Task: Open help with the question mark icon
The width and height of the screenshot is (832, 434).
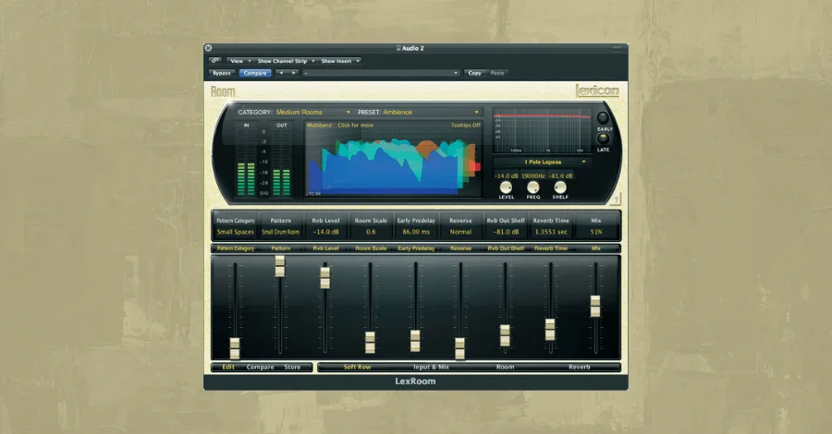Action: pyautogui.click(x=616, y=199)
